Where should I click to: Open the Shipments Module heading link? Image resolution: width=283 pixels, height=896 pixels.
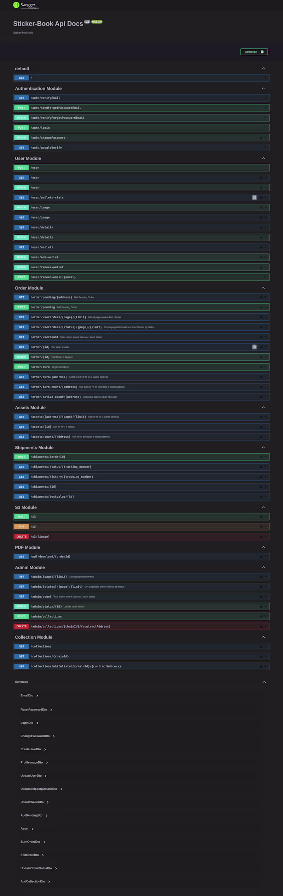pos(34,448)
